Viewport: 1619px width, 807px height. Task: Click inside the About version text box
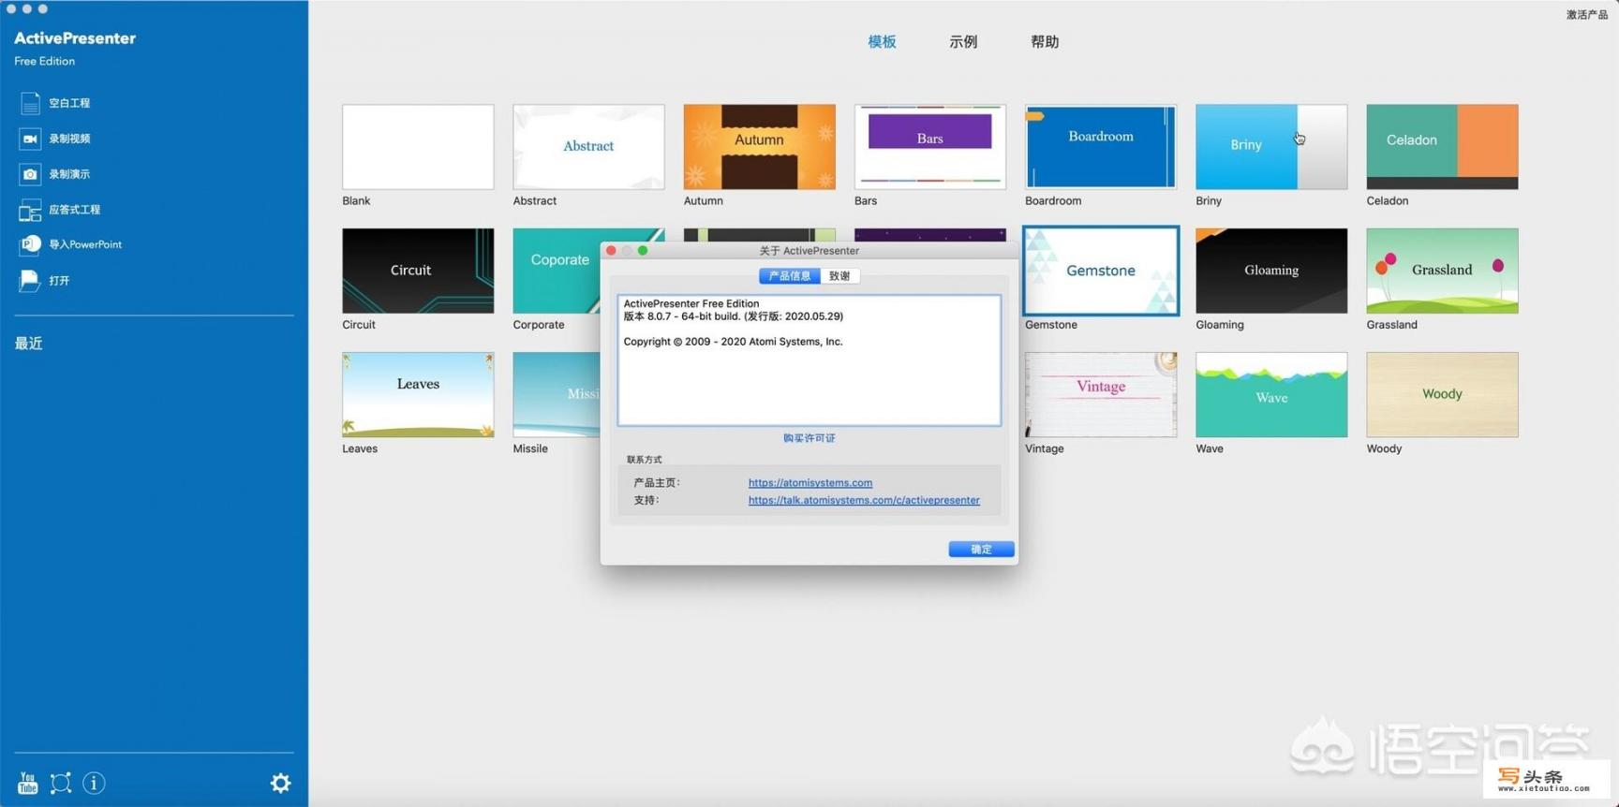809,360
